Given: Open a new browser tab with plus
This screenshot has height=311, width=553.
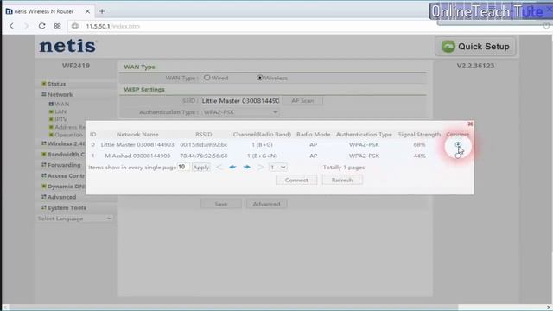Looking at the screenshot, I should click(x=102, y=11).
